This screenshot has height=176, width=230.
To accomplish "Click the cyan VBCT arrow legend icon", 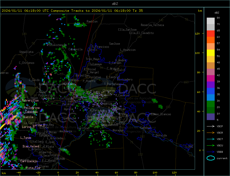I will pos(211,139).
